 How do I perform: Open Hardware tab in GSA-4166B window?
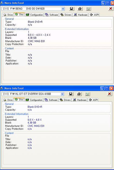pyautogui.click(x=80, y=100)
